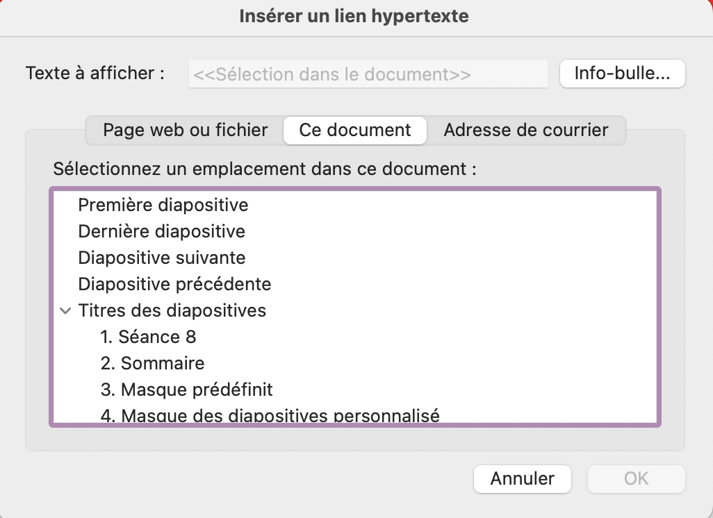Cancel the dialog with Annuler

click(x=523, y=479)
